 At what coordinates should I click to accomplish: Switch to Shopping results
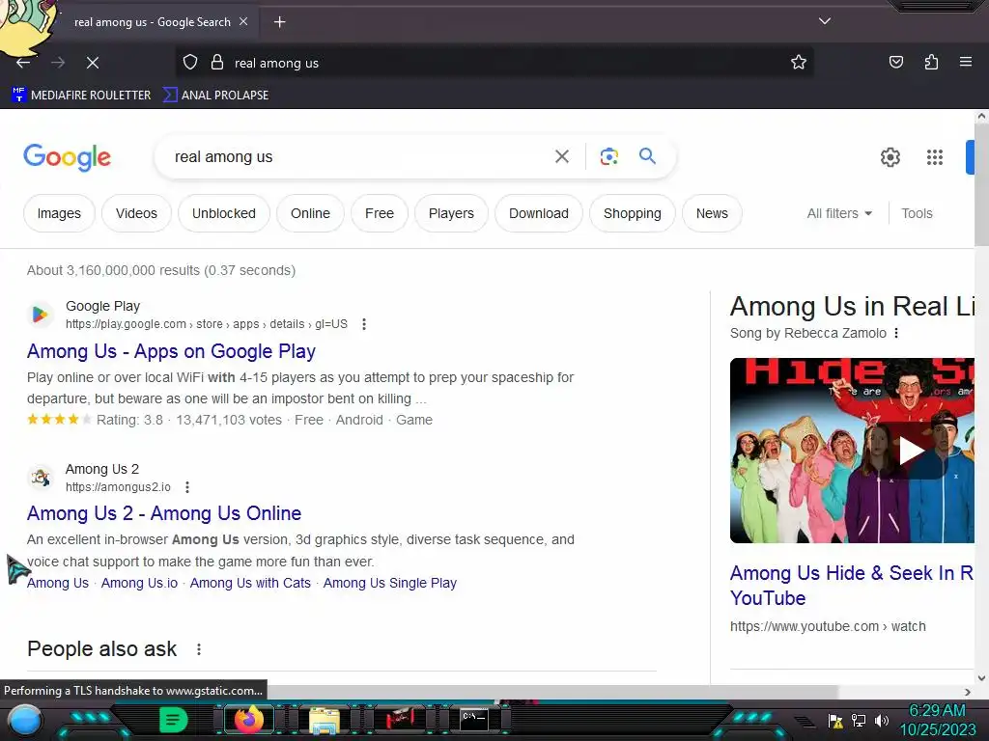632,213
